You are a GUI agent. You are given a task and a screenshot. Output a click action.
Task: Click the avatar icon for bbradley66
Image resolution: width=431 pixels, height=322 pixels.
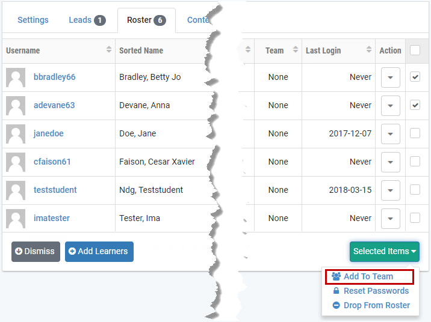[x=16, y=77]
